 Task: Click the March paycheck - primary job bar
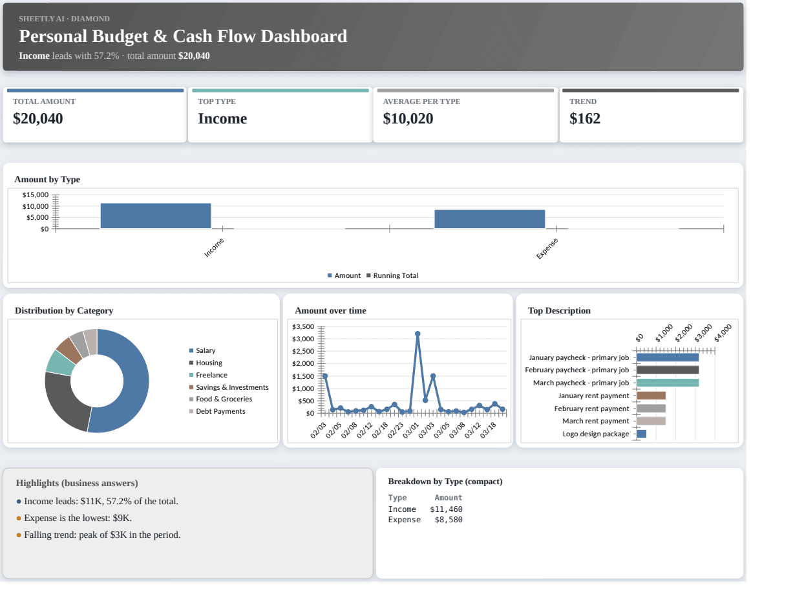(x=668, y=383)
